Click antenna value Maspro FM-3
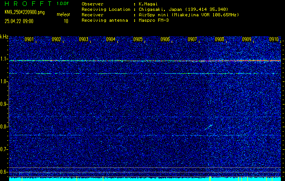Viewport: 285px width, 181px height. tap(154, 20)
